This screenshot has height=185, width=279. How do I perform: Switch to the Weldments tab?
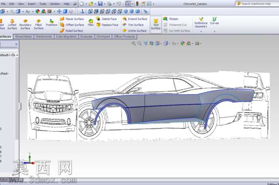(43, 37)
